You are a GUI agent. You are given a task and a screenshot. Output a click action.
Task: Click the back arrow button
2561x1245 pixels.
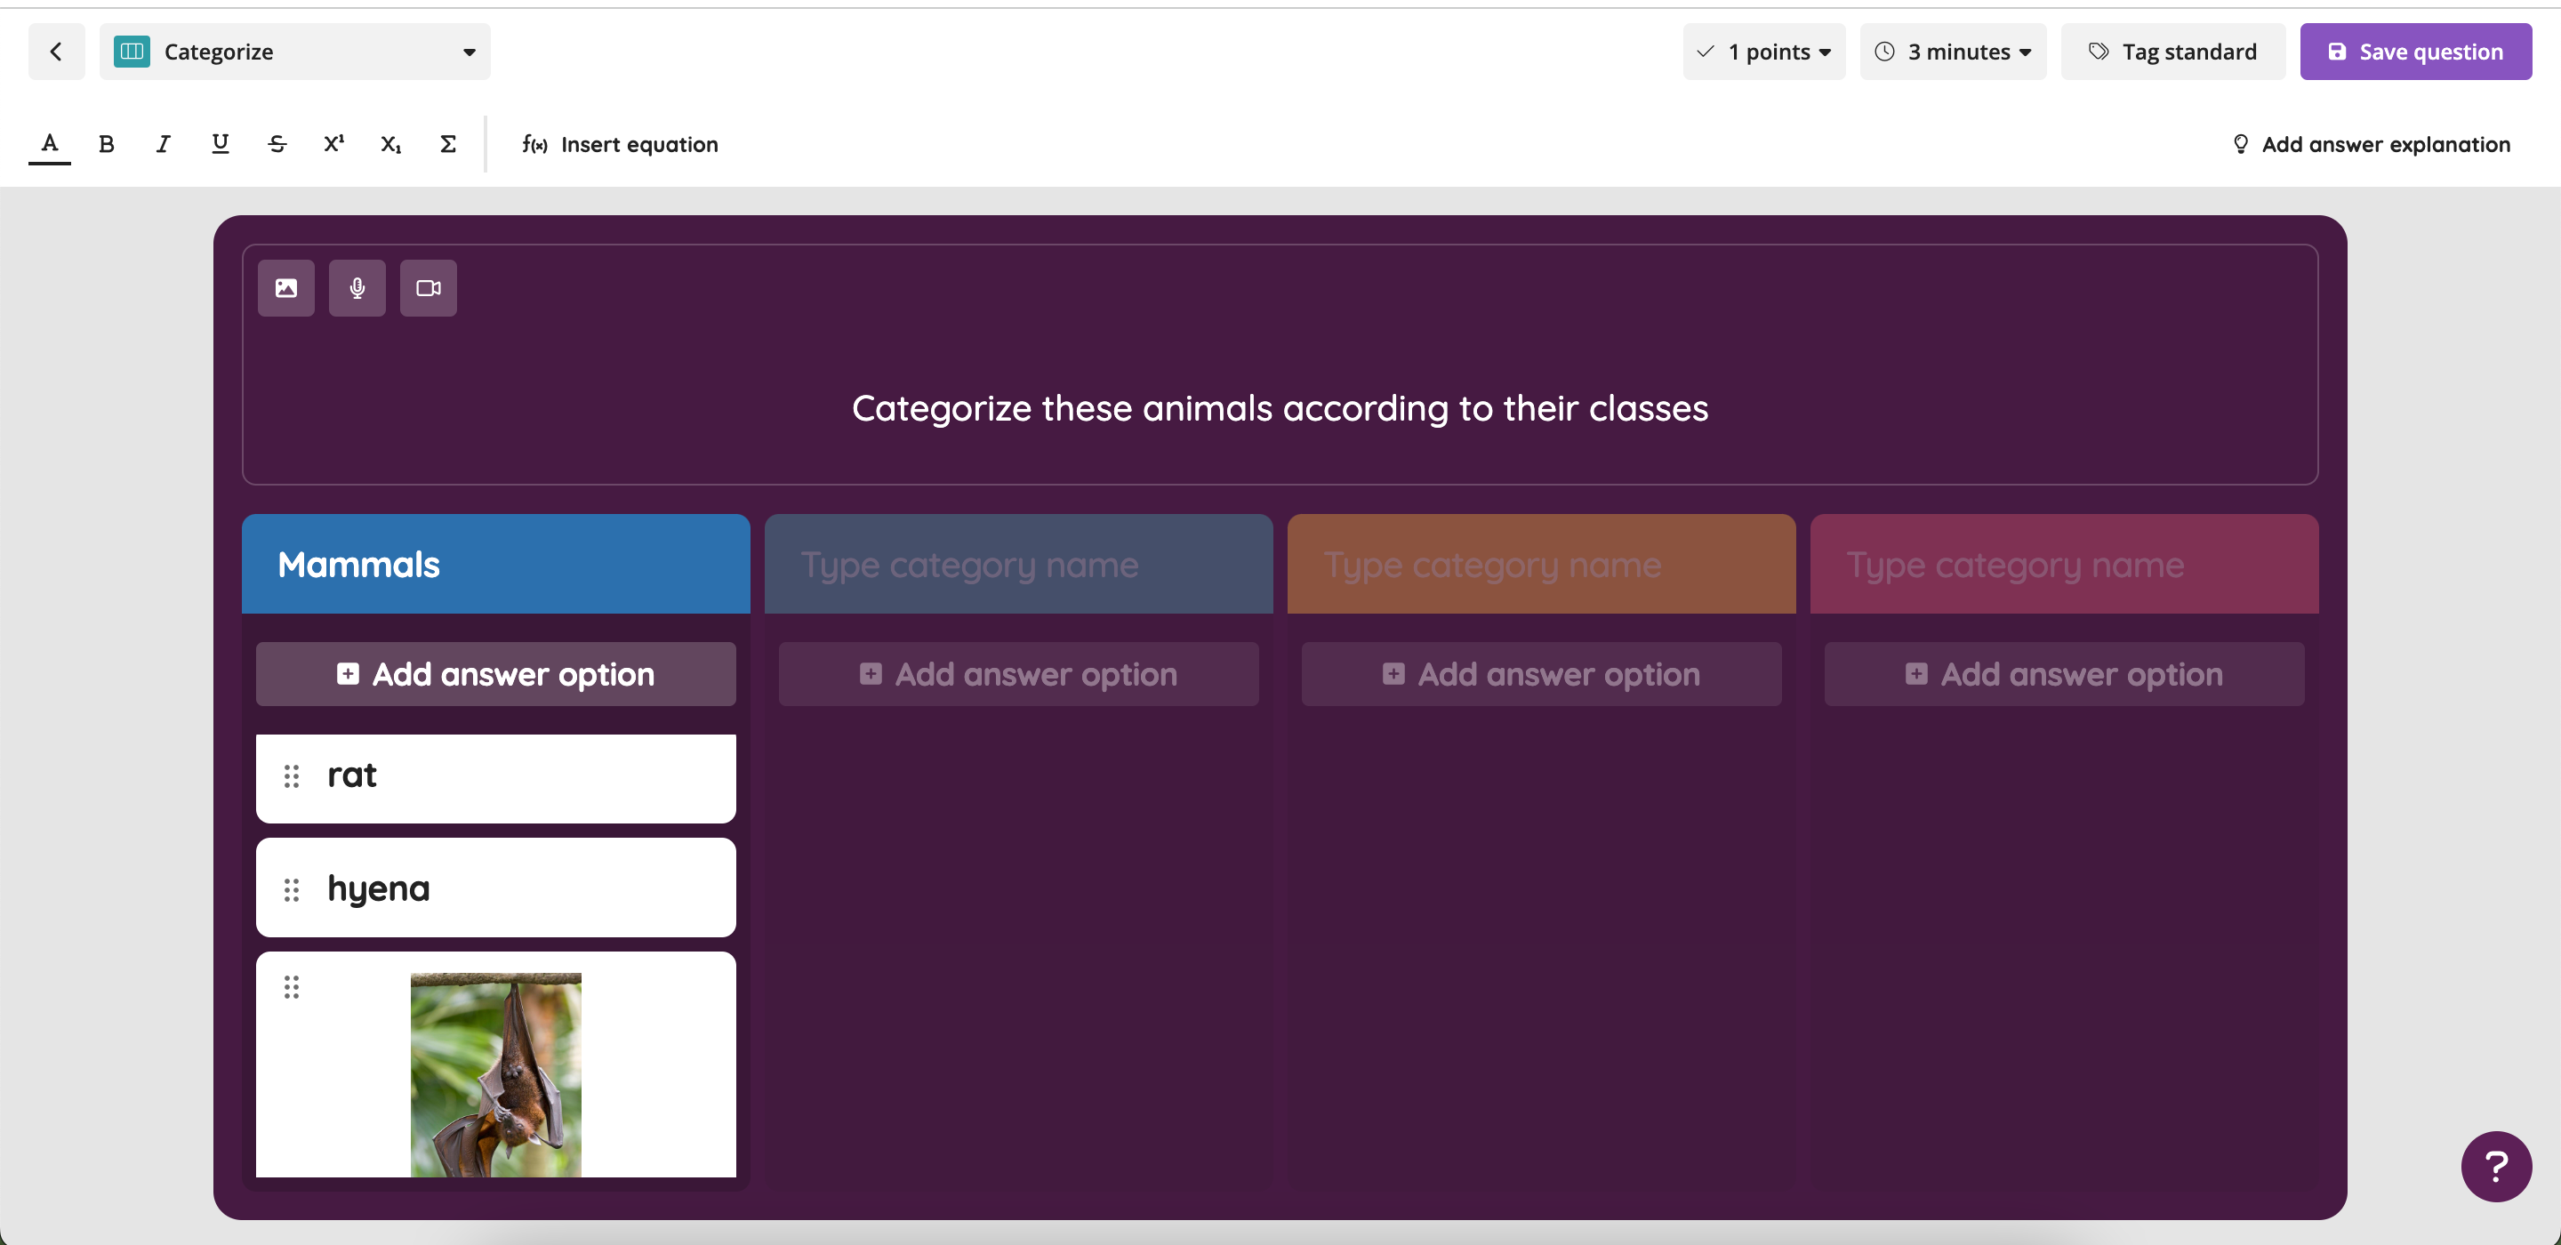[56, 52]
